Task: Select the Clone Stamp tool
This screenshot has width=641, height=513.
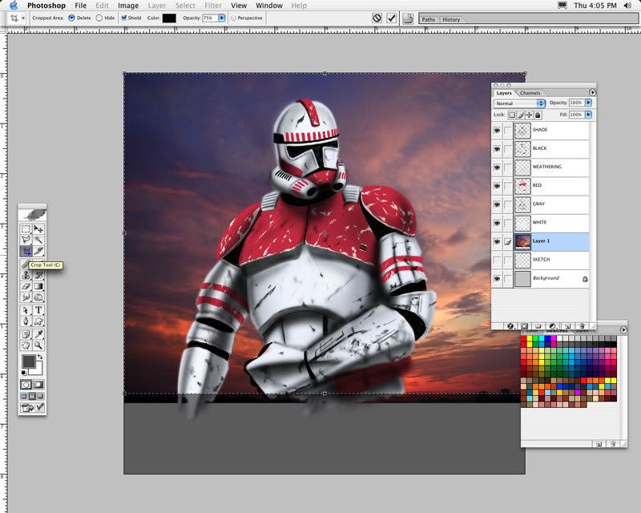Action: coord(26,275)
